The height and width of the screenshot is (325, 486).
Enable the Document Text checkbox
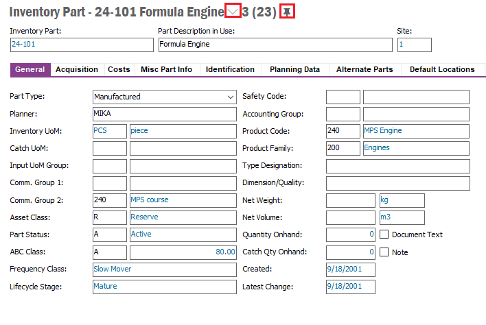click(384, 234)
